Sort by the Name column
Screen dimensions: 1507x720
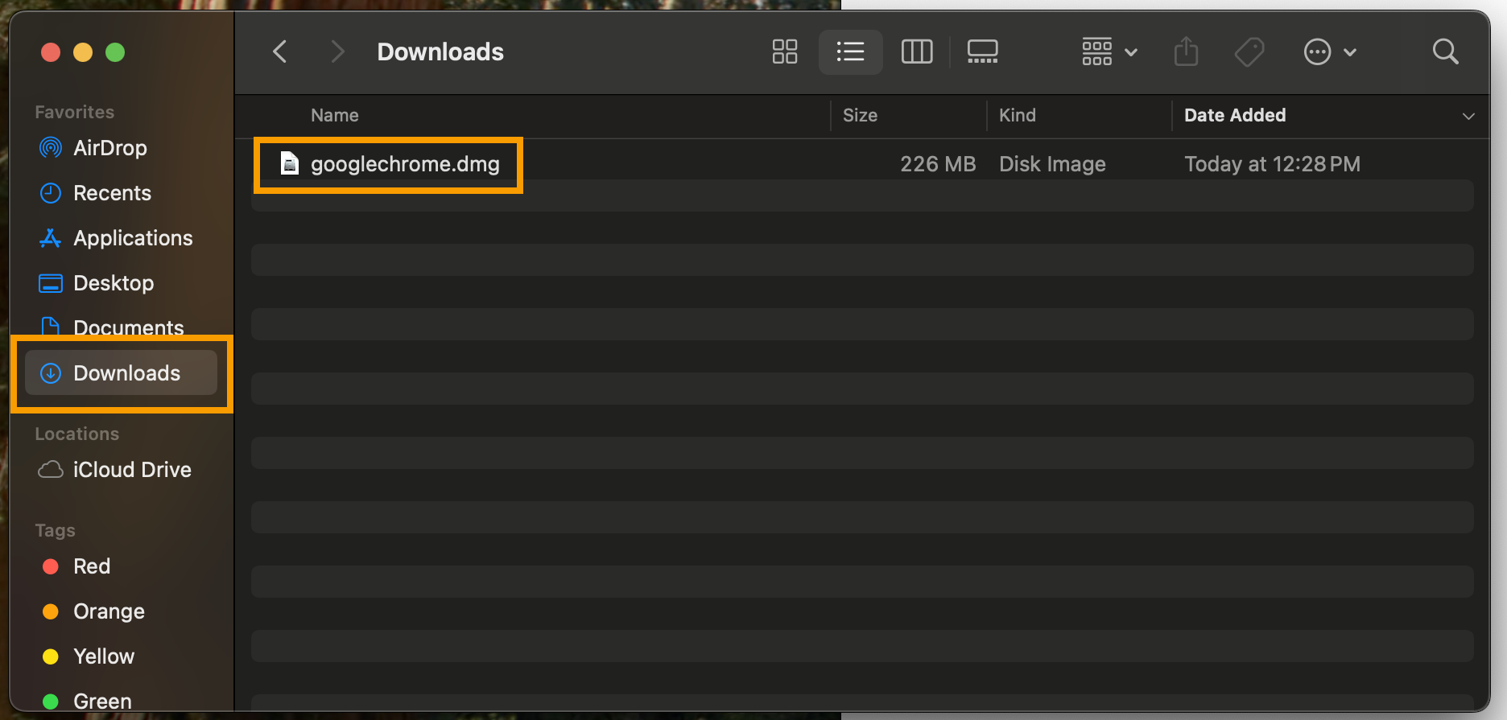335,115
